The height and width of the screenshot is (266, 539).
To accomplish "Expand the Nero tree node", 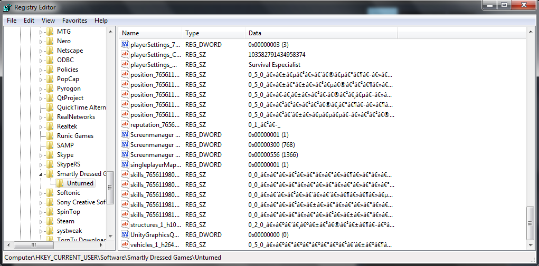I will (41, 42).
